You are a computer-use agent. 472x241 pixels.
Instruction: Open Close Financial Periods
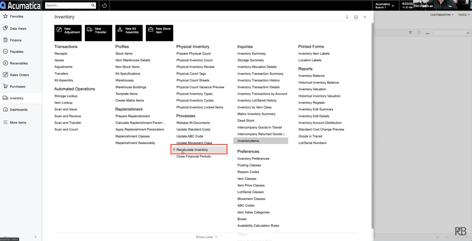click(x=193, y=156)
